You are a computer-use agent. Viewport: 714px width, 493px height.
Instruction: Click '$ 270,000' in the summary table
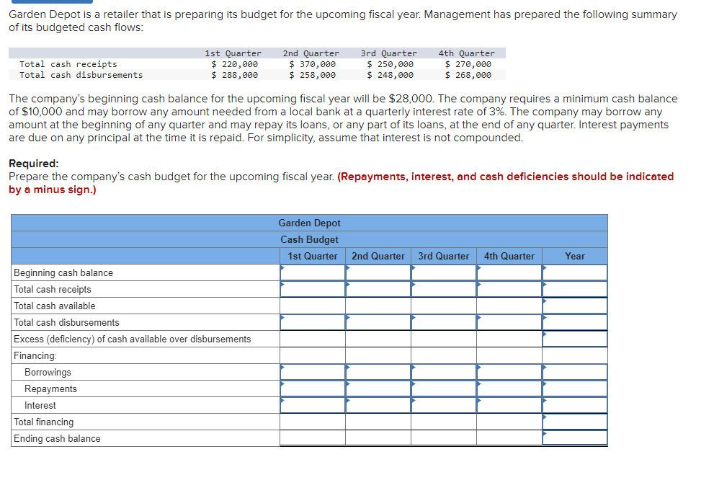(468, 64)
